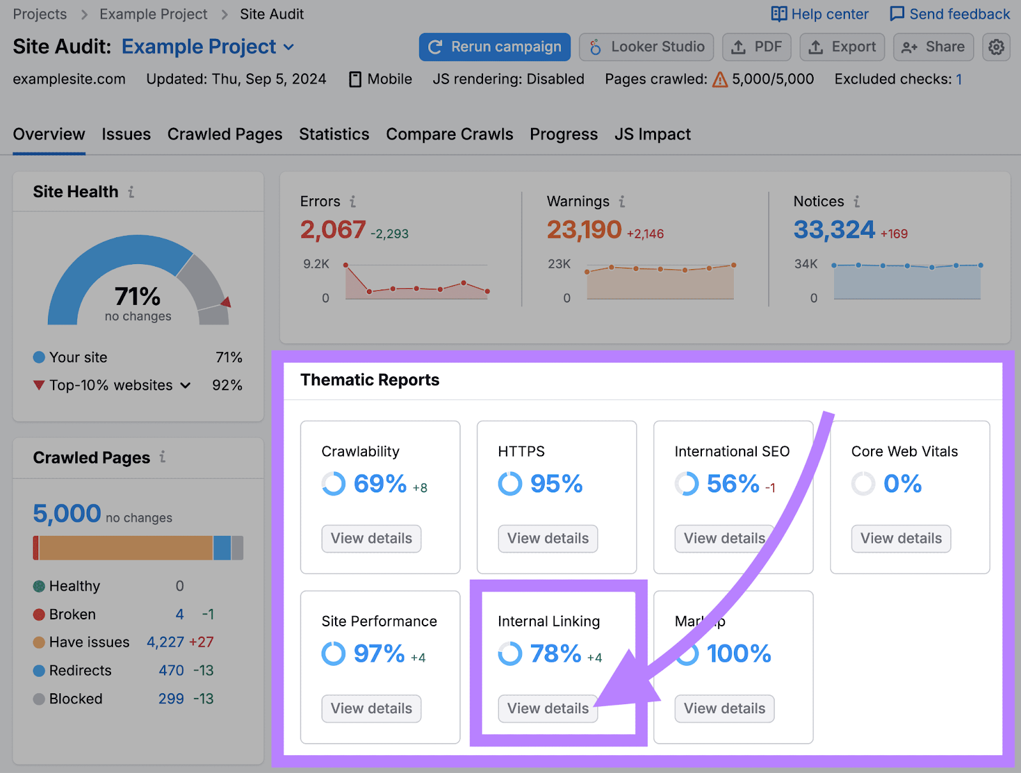
Task: View details for Internal Linking report
Action: [x=548, y=709]
